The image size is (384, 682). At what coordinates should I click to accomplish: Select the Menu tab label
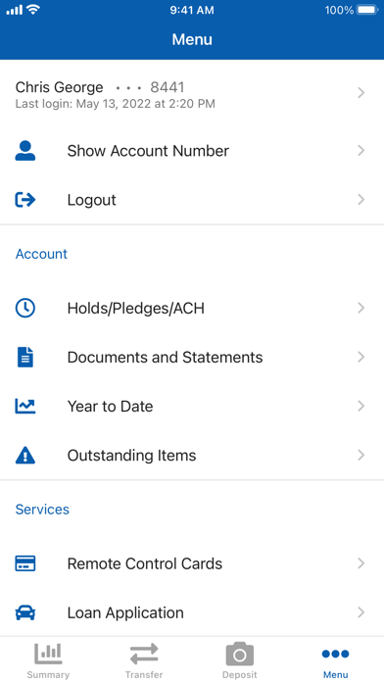[x=335, y=674]
